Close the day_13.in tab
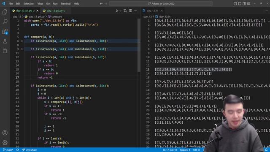 tap(162, 11)
